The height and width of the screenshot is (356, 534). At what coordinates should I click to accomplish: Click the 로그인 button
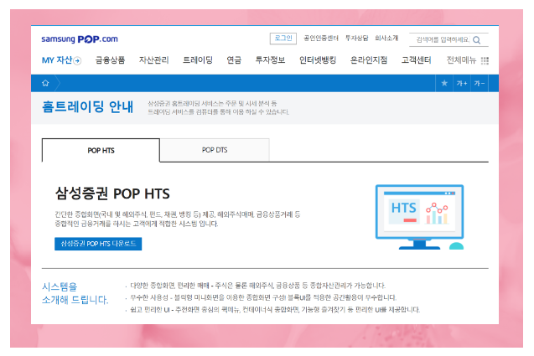click(x=283, y=39)
